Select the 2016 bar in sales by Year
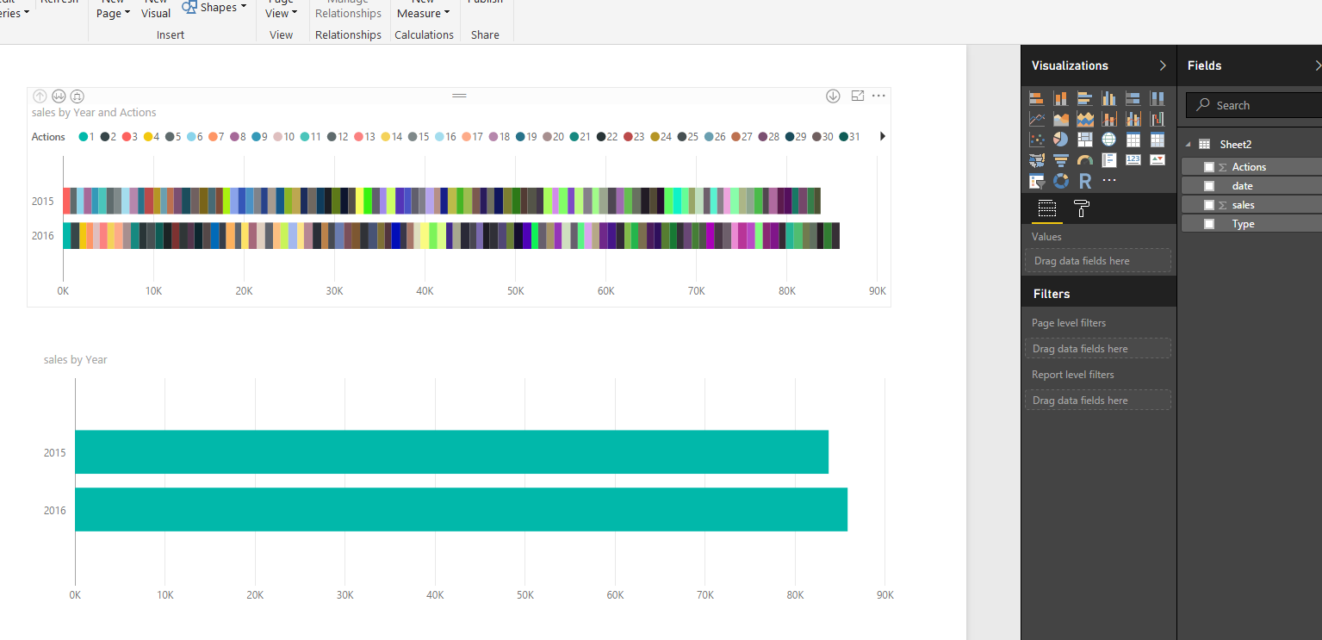Viewport: 1322px width, 640px height. click(462, 510)
